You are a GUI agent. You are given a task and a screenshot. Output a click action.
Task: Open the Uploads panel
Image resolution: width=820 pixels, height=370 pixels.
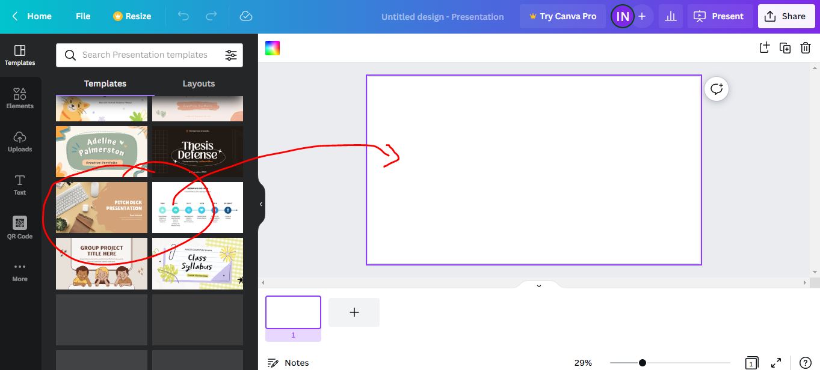(20, 141)
